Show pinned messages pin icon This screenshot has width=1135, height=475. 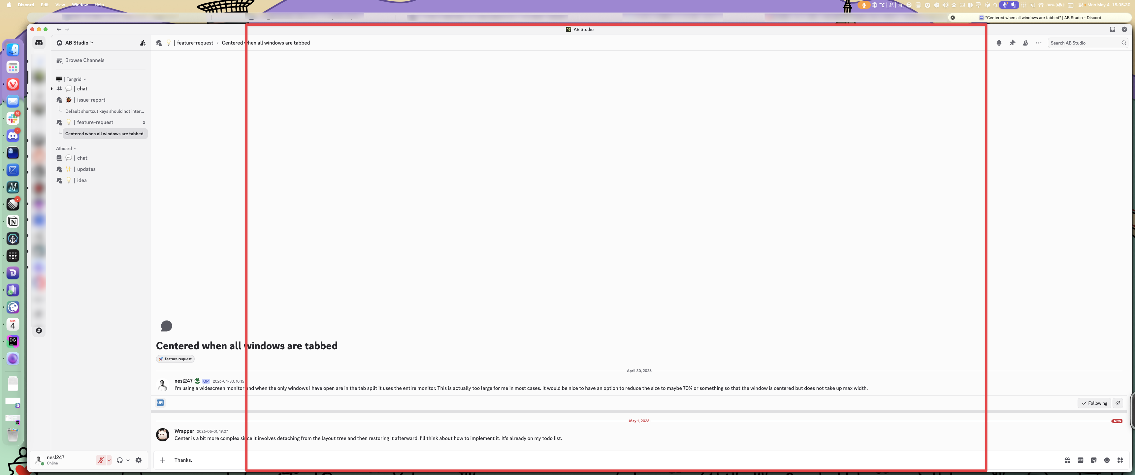(1012, 43)
